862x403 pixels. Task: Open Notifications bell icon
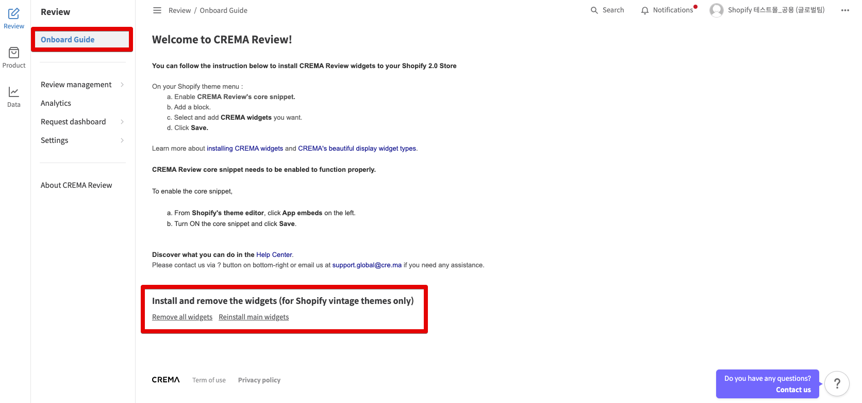coord(645,10)
